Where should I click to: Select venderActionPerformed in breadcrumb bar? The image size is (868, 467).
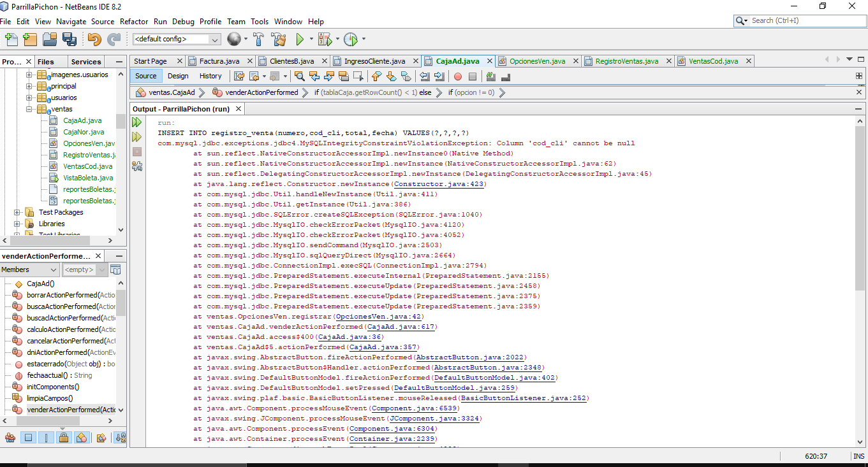point(261,92)
